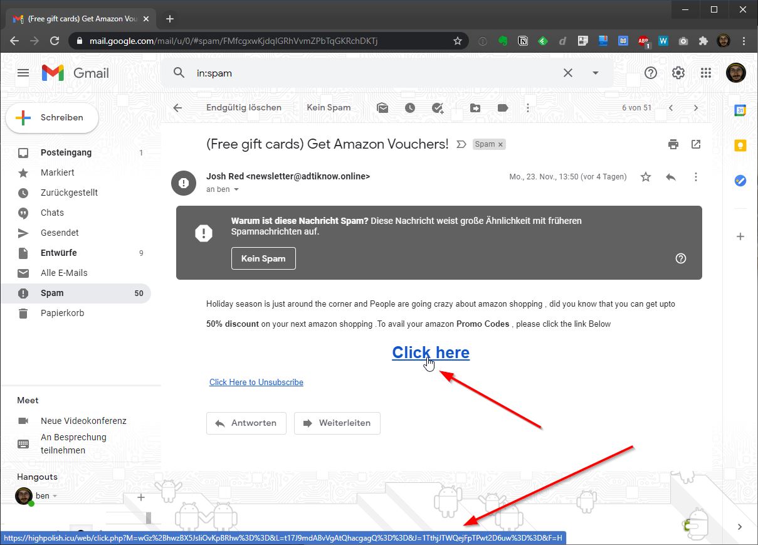Remove the Spam label chip from subject
This screenshot has width=758, height=545.
500,144
